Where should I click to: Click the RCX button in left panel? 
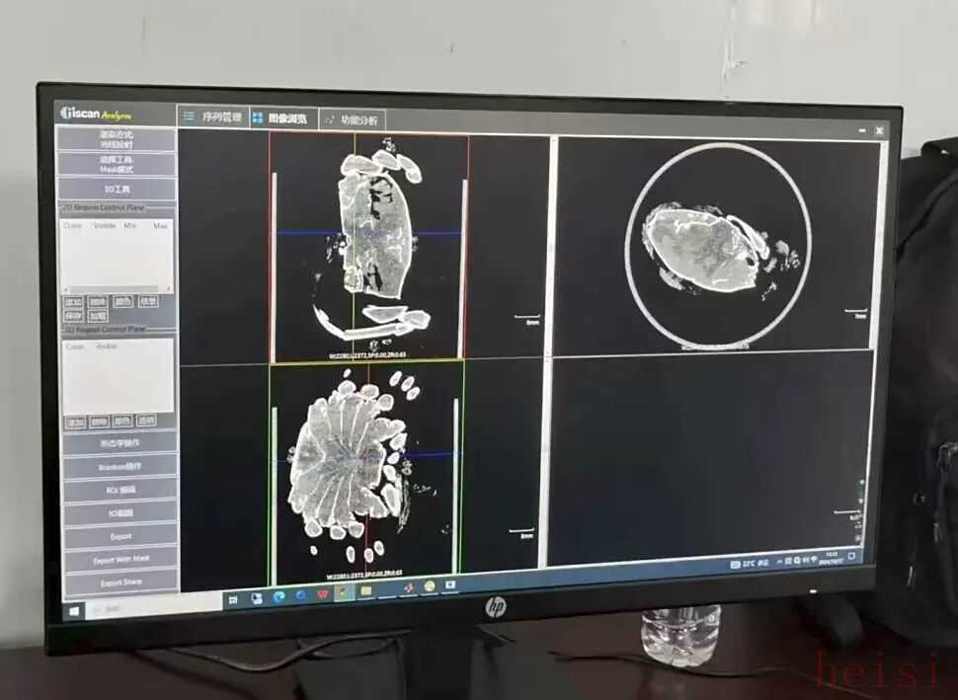[x=120, y=490]
